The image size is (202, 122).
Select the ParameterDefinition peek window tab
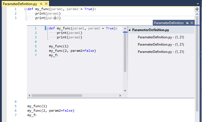pyautogui.click(x=169, y=23)
